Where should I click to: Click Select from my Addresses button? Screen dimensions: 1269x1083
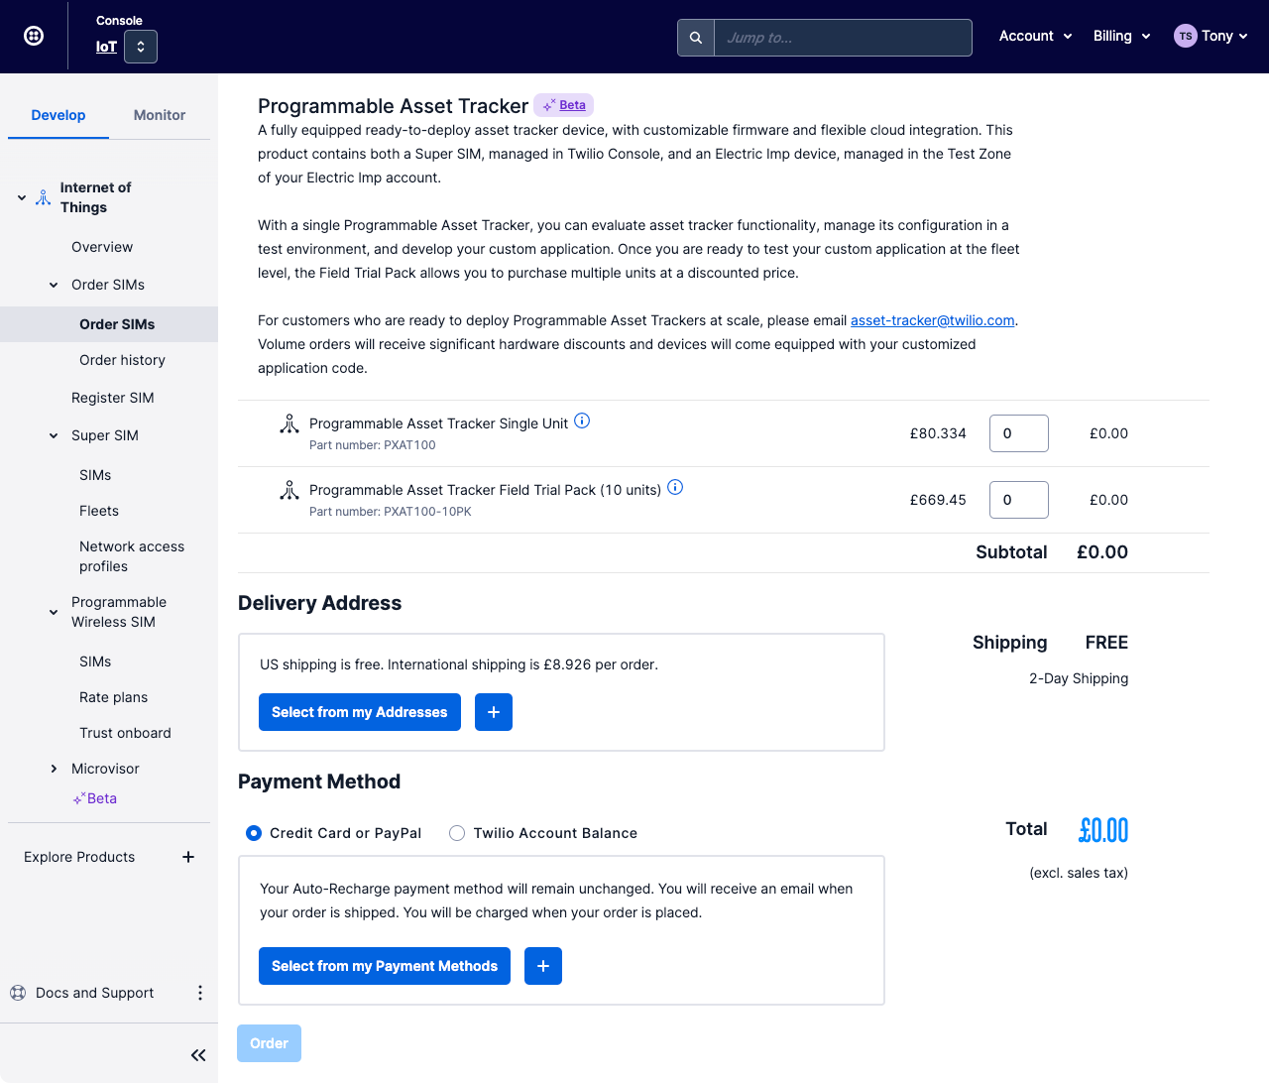(x=360, y=712)
